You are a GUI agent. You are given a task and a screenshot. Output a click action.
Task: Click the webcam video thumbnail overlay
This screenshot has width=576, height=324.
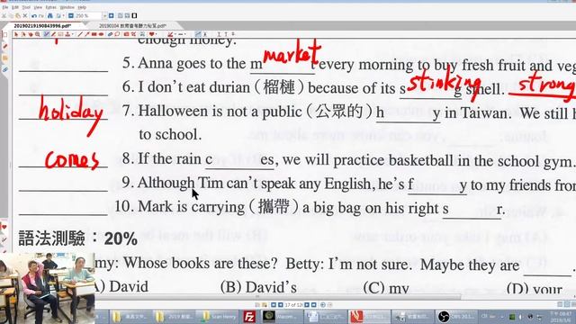coord(47,288)
